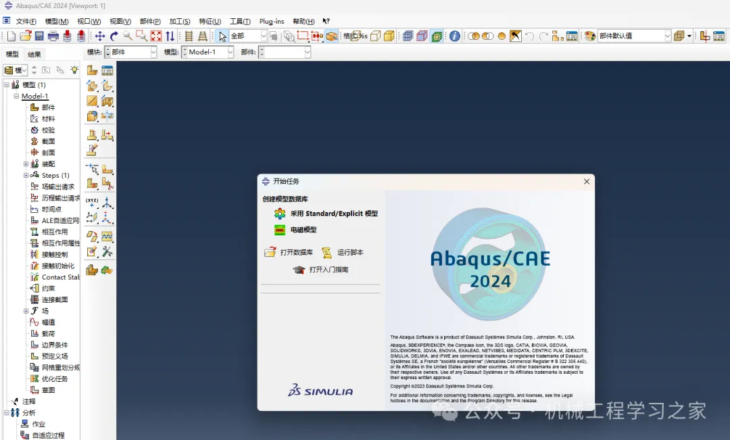Screen dimensions: 730x440
Task: Click the Undo arrow in toolbar
Action: 529,36
